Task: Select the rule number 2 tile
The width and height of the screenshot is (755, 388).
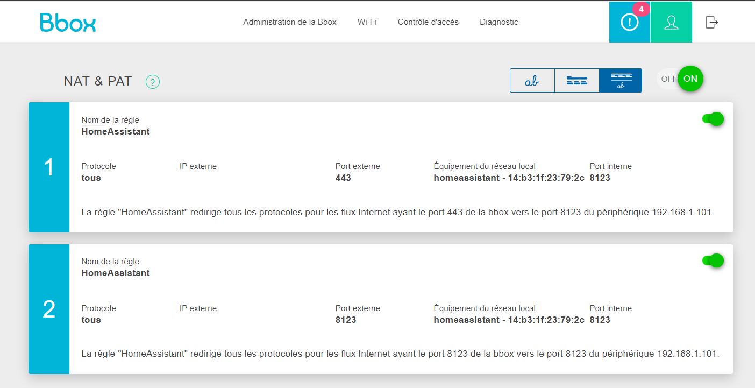Action: 49,309
